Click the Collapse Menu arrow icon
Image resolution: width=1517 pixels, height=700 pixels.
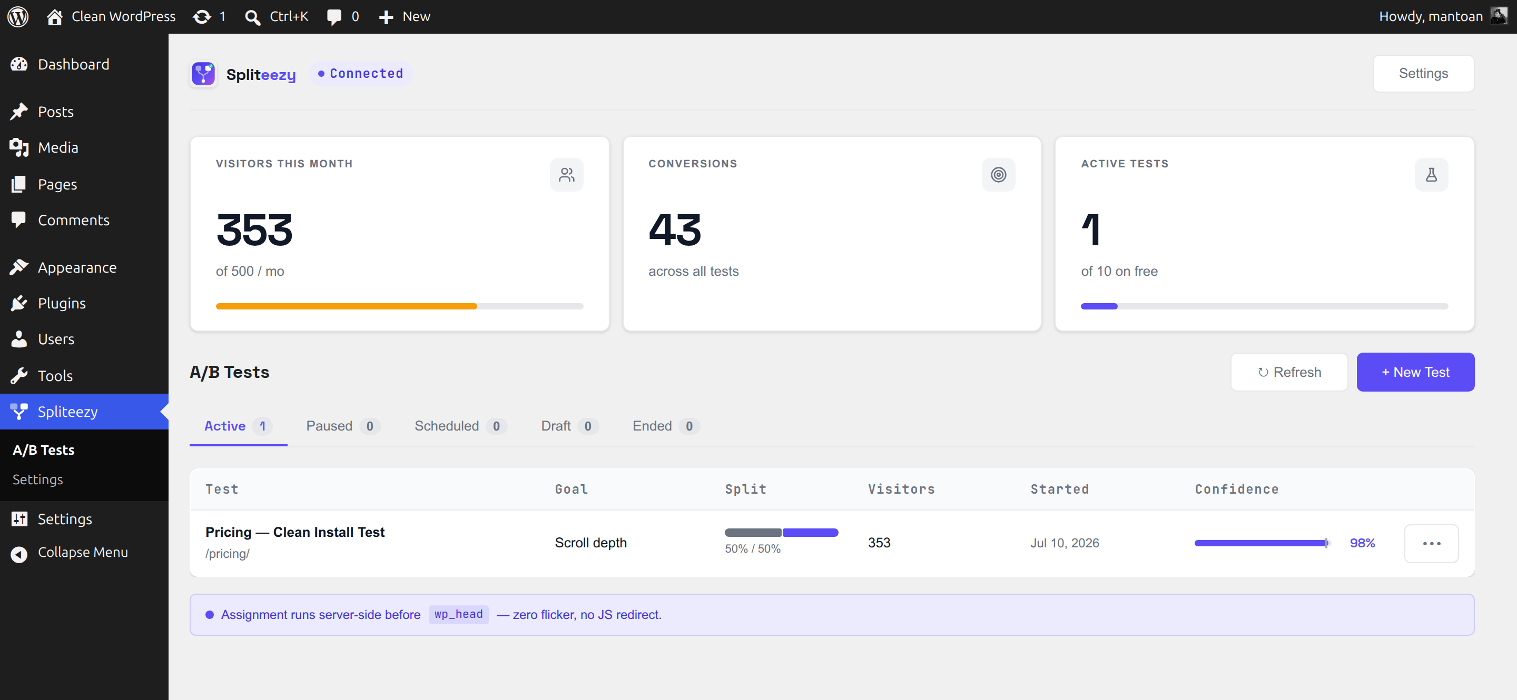[x=19, y=554]
